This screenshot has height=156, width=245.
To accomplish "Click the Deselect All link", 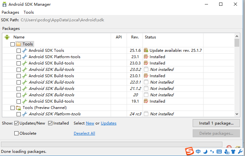I will (x=84, y=133).
